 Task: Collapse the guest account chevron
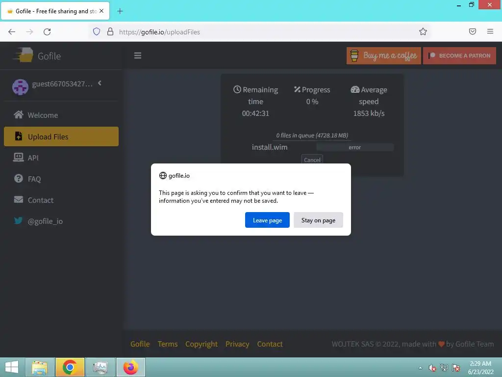(100, 83)
